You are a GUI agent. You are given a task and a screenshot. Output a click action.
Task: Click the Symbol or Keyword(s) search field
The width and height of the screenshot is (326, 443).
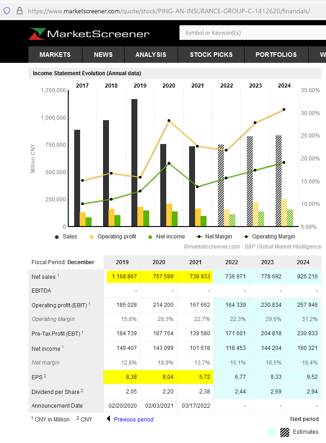click(252, 33)
